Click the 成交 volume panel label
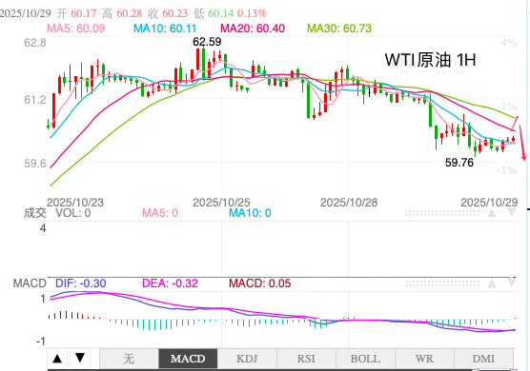The image size is (530, 371). pyautogui.click(x=35, y=213)
